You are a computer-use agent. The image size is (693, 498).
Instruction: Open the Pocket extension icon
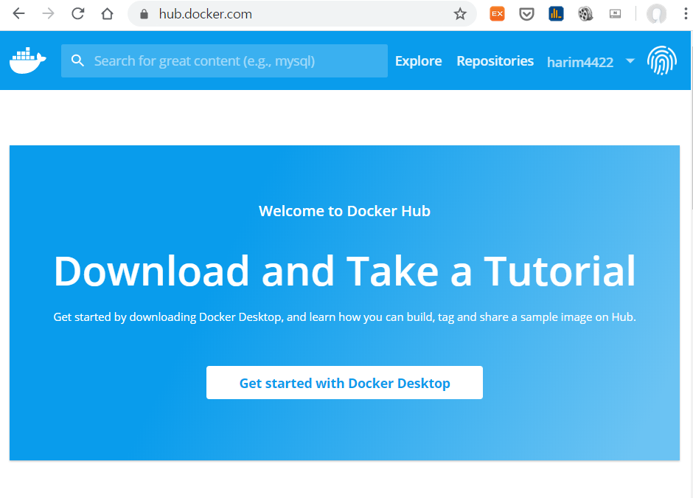click(526, 14)
